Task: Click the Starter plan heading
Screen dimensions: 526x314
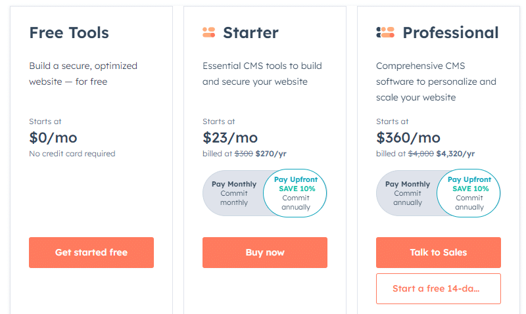Action: pos(251,33)
